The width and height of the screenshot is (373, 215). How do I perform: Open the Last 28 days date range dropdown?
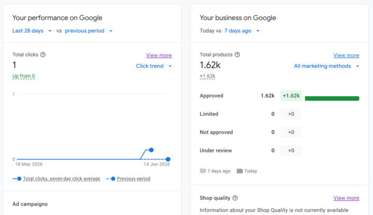click(x=32, y=31)
